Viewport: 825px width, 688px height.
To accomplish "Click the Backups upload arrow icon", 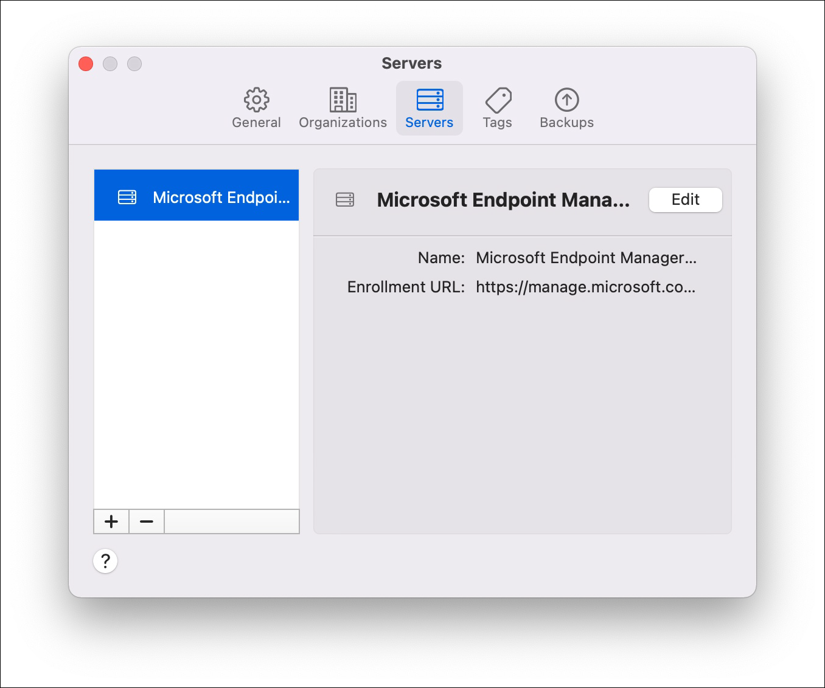I will pos(566,100).
